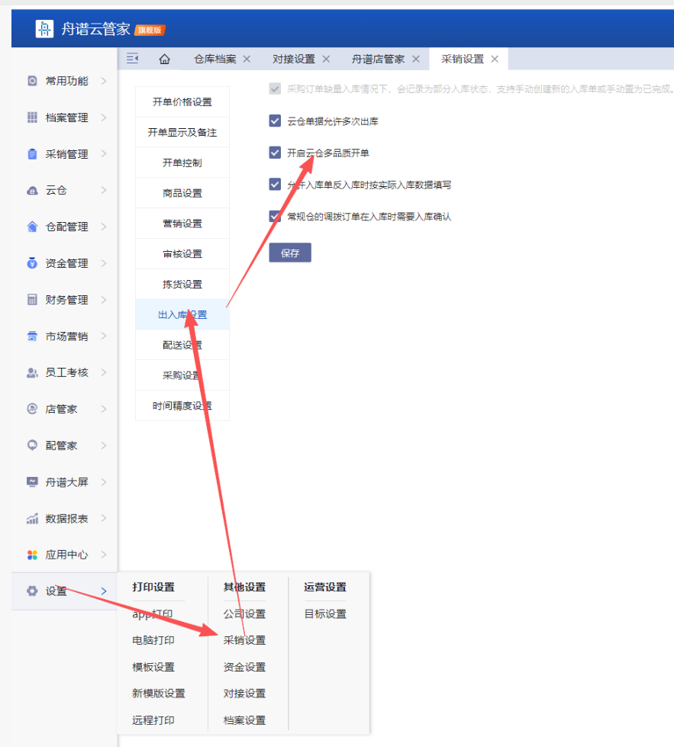Collapse the sidebar with the menu toggle icon
This screenshot has width=674, height=747.
pos(132,60)
